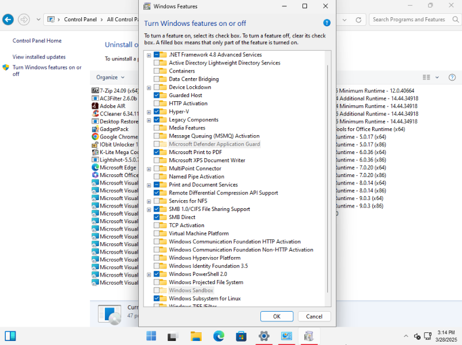The width and height of the screenshot is (462, 345).
Task: Click the Control Panel icon on the taskbar
Action: pyautogui.click(x=286, y=336)
